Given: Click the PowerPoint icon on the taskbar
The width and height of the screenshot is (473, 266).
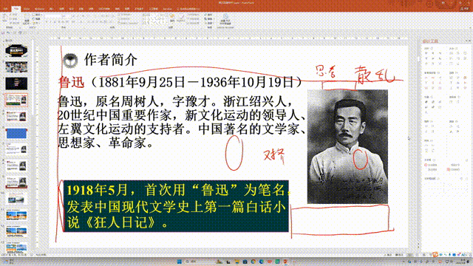Looking at the screenshot, I should [x=285, y=262].
